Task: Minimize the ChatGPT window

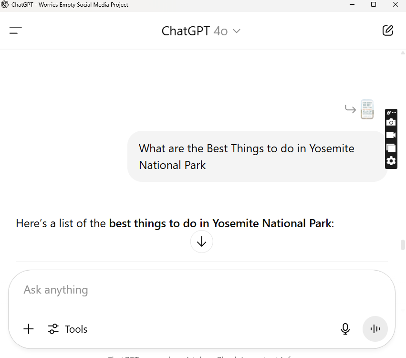Action: (x=352, y=4)
